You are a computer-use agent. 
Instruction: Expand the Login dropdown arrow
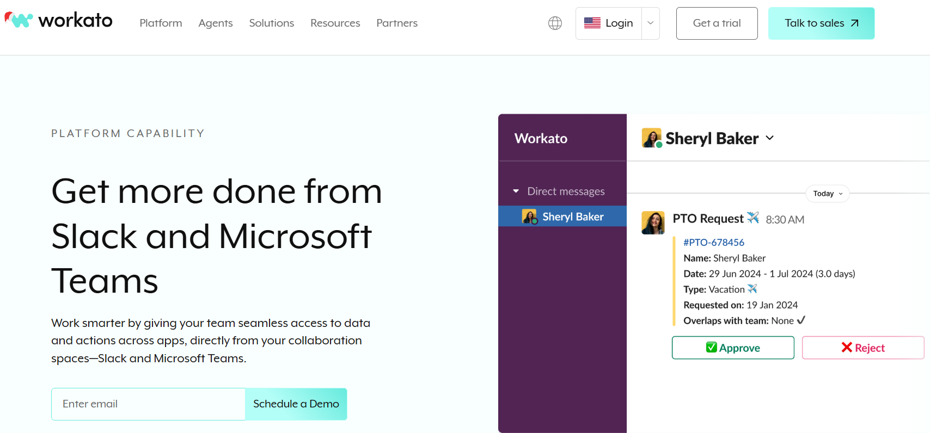coord(650,23)
